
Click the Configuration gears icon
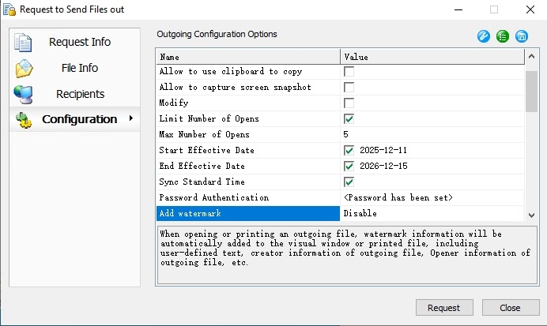(x=24, y=120)
